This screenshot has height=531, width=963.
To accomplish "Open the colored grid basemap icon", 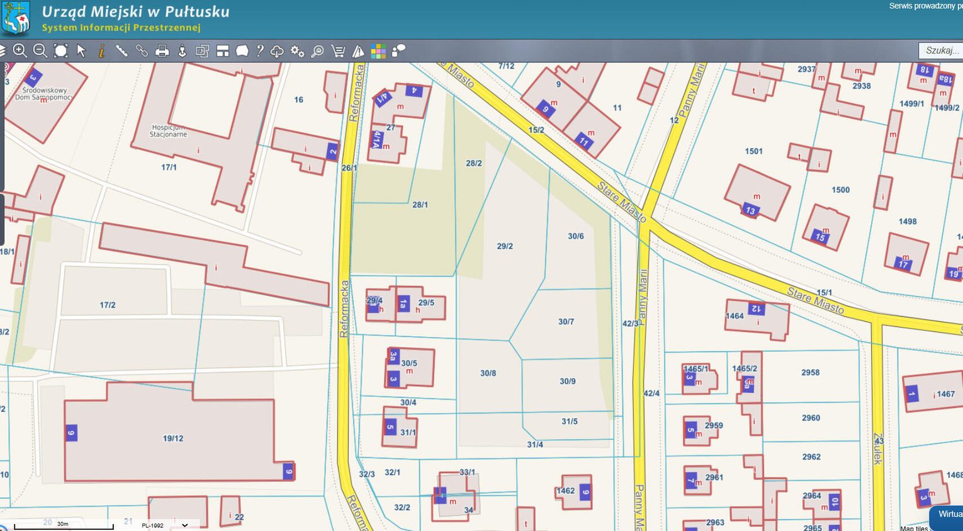I will coord(378,51).
